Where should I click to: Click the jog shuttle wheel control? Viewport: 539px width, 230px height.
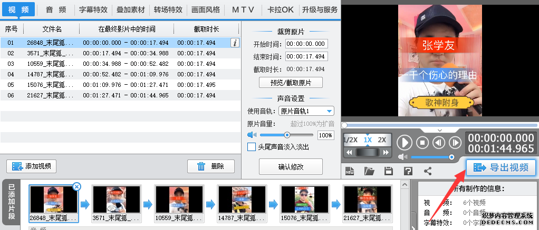pos(368,153)
